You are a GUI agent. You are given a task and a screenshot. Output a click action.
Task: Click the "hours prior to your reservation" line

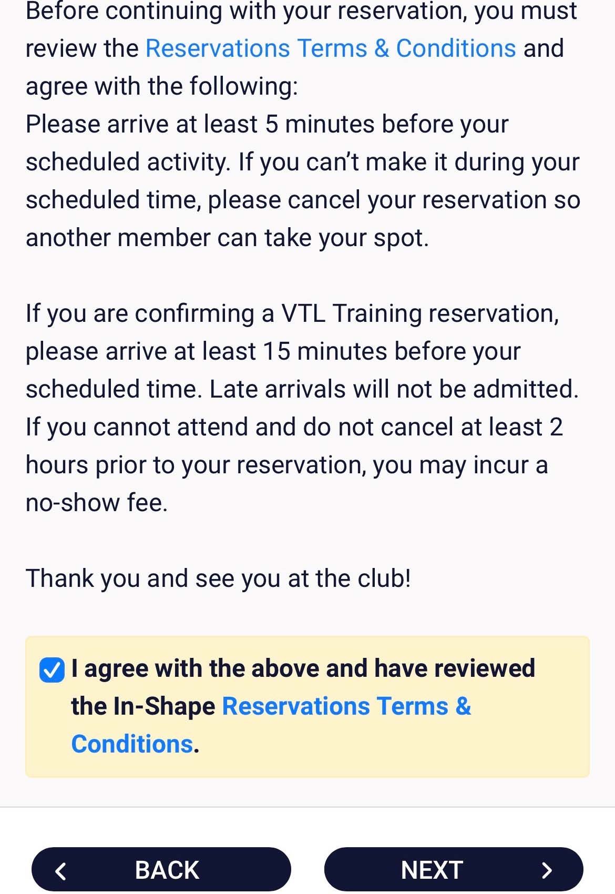point(286,465)
